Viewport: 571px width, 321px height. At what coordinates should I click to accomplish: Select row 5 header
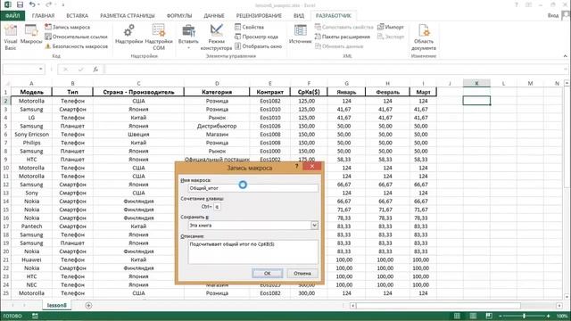[x=5, y=126]
